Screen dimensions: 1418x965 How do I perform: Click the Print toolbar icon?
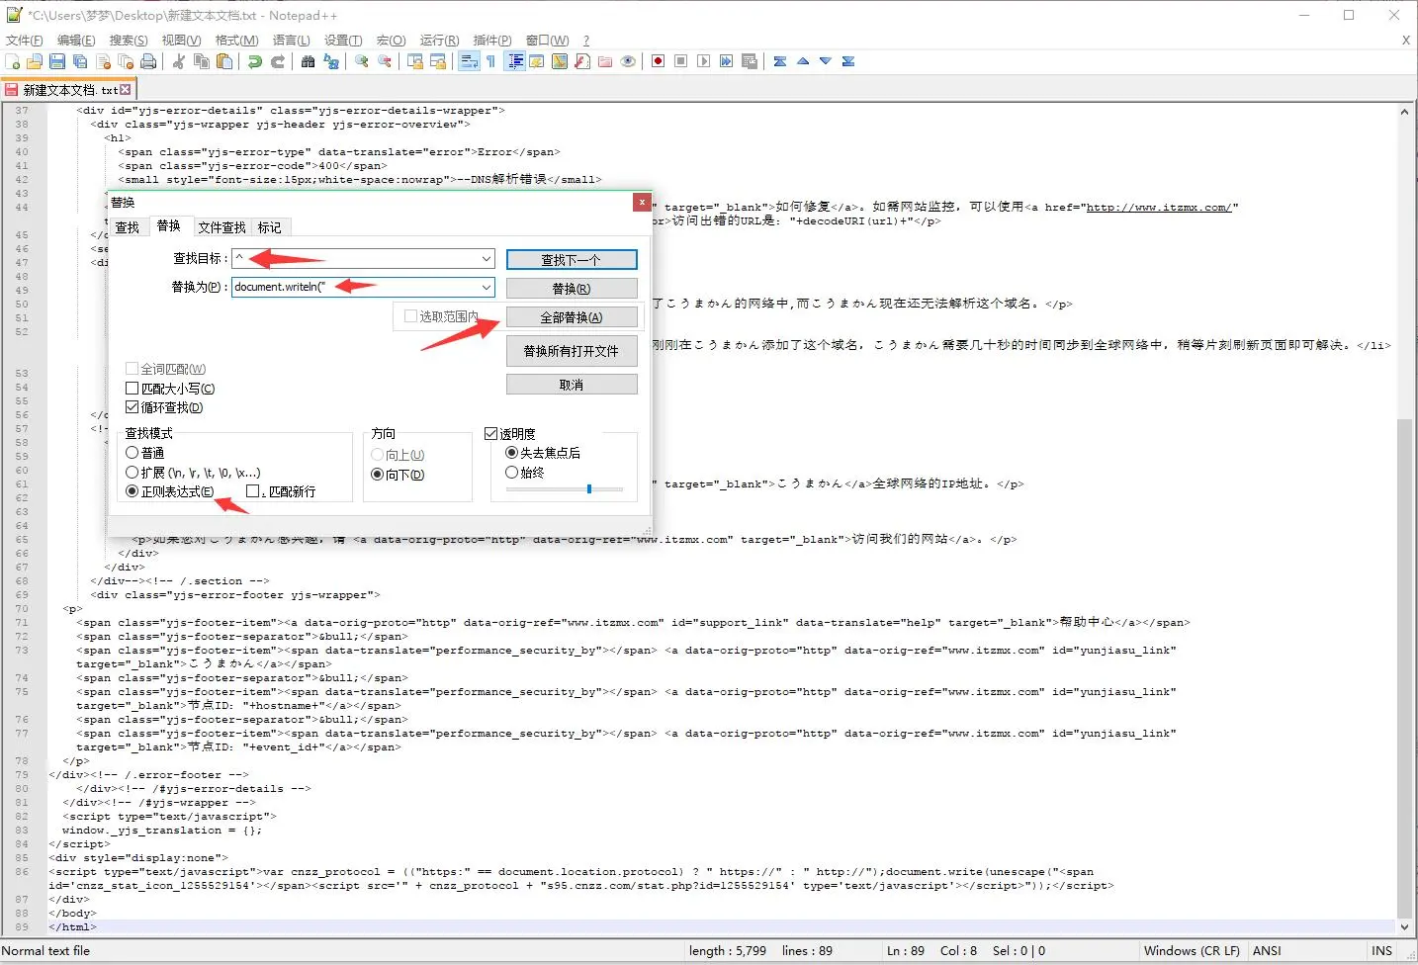click(148, 61)
